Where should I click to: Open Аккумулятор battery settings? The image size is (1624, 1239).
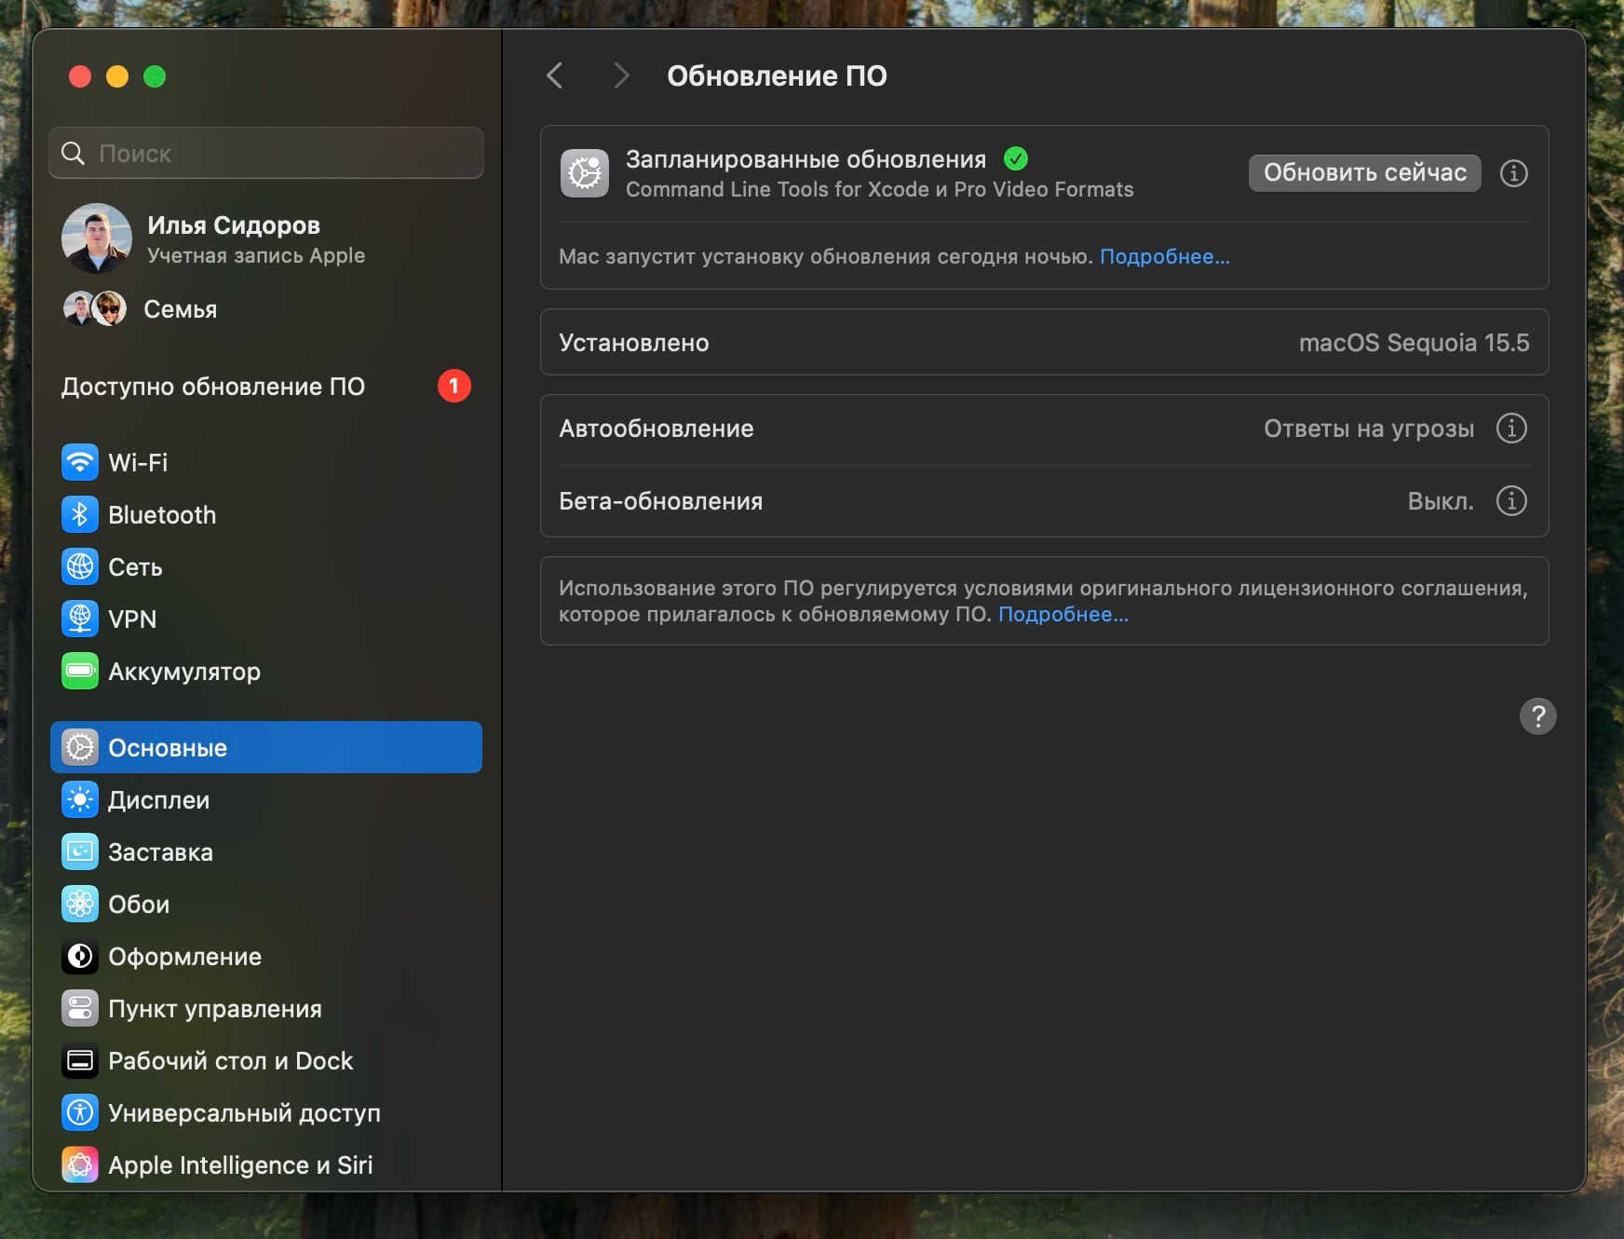tap(183, 671)
